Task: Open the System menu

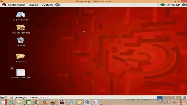Action: coord(47,5)
